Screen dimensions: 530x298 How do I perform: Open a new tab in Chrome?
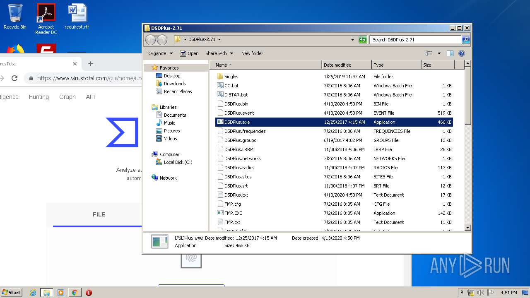[x=91, y=64]
